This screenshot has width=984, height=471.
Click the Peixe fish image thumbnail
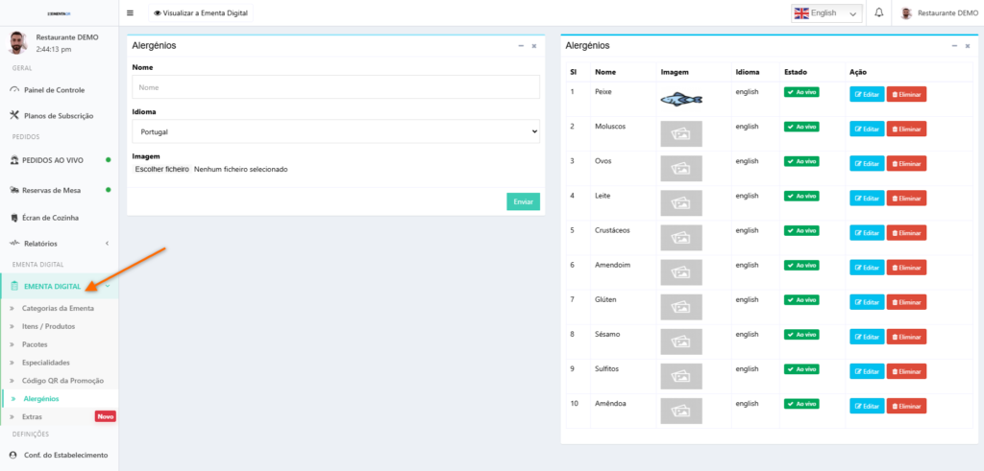point(681,99)
